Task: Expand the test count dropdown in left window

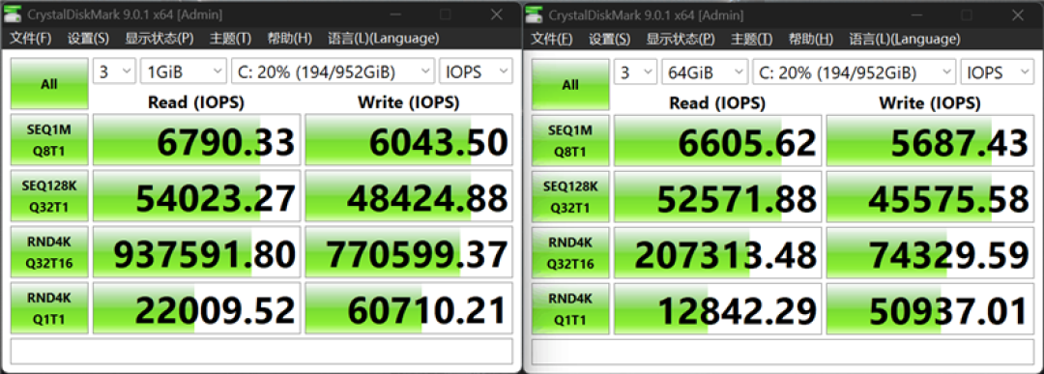Action: click(x=114, y=72)
